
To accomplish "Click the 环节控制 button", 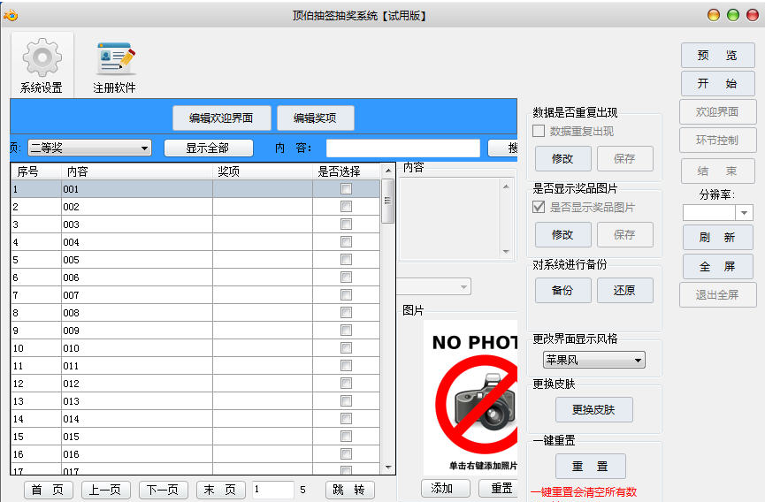I will pos(717,141).
